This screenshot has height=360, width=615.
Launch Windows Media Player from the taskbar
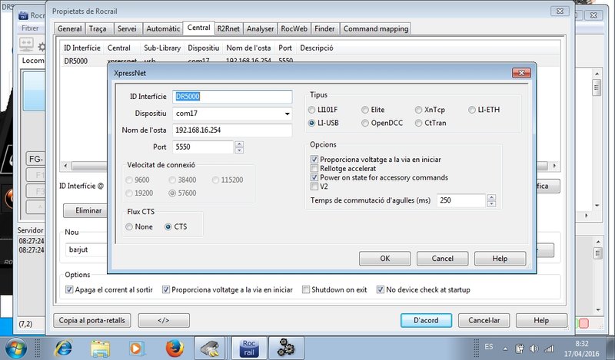tap(137, 348)
